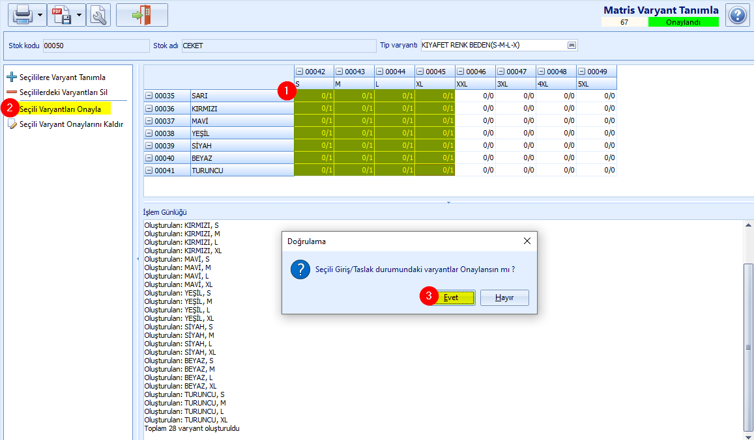
Task: Click the exit door icon
Action: point(142,15)
